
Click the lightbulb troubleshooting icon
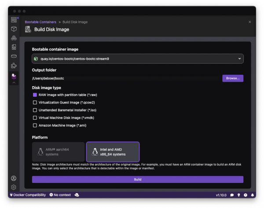pos(238,195)
